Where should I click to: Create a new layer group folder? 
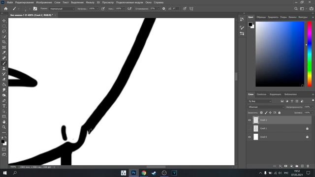click(x=297, y=166)
